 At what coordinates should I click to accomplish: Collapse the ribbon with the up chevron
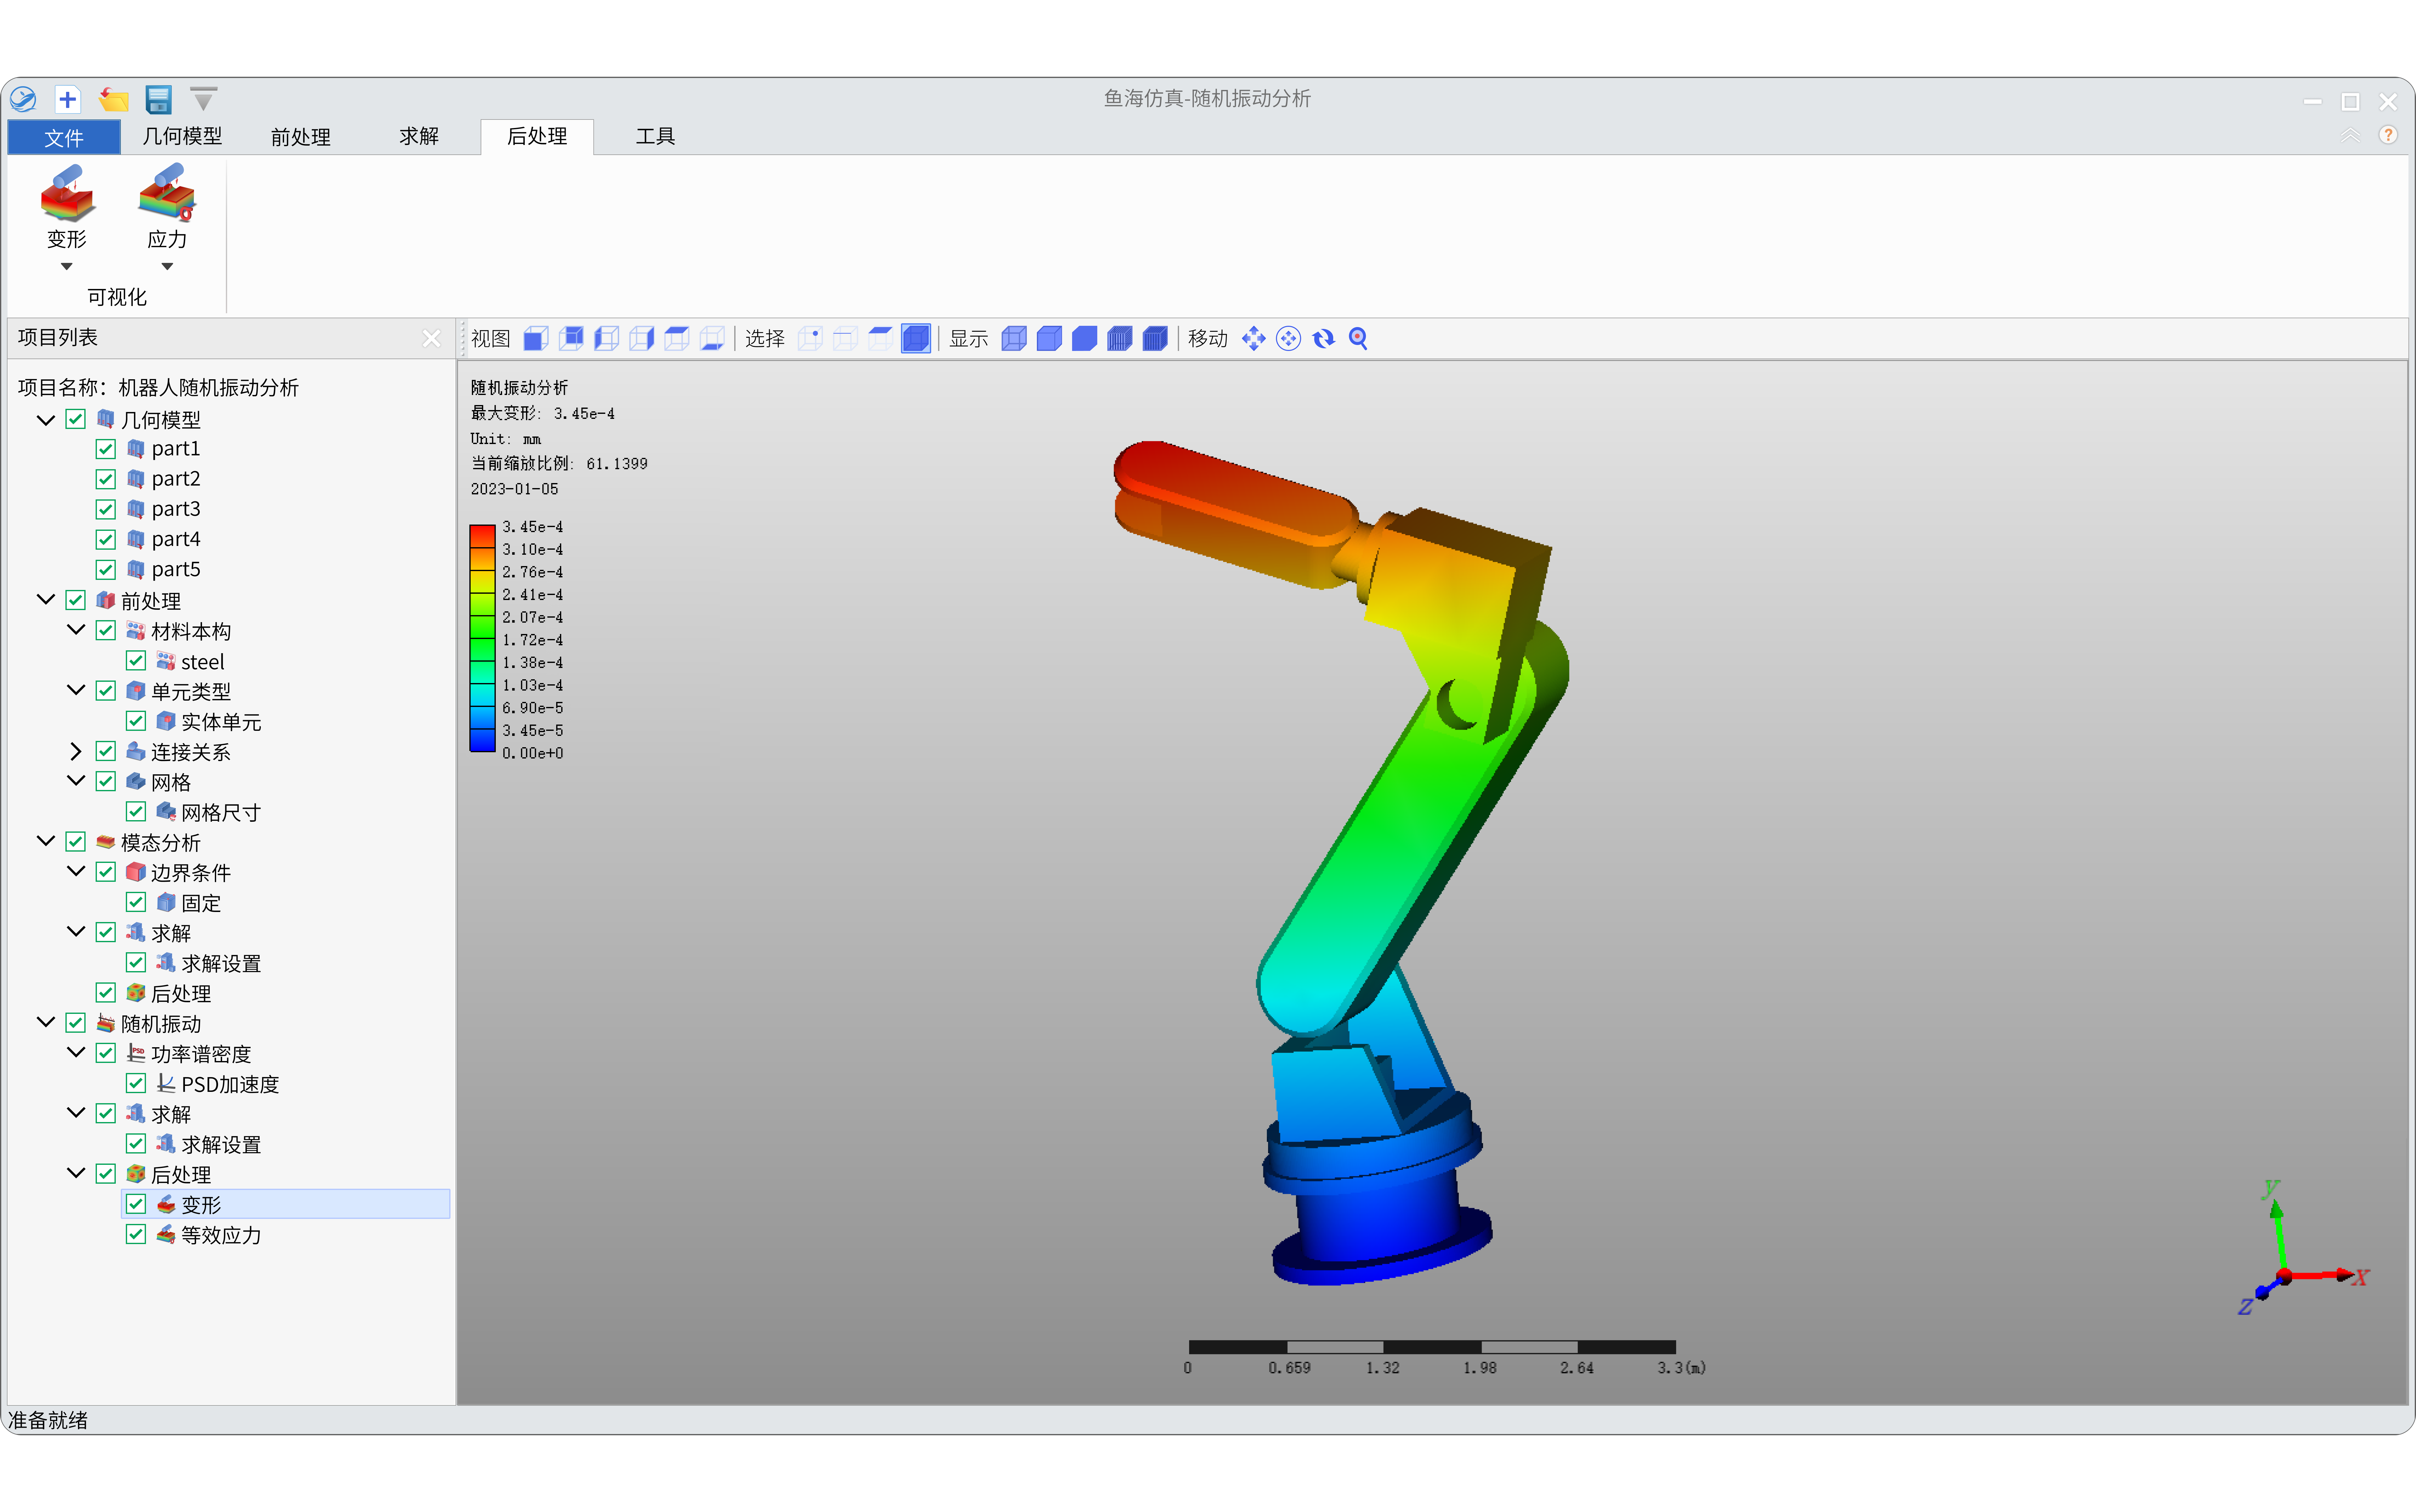(x=2350, y=135)
